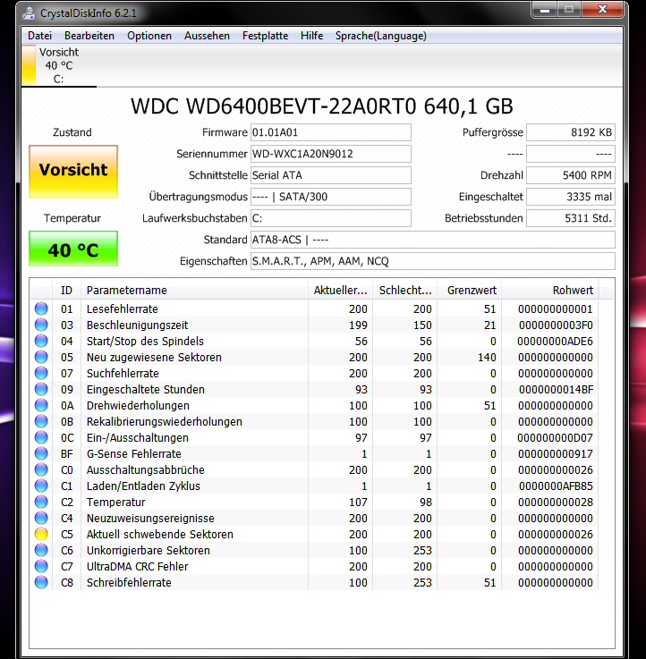Viewport: 646px width, 659px height.
Task: Click blue status icon of Ein-/Ausschaltungen row
Action: (41, 437)
